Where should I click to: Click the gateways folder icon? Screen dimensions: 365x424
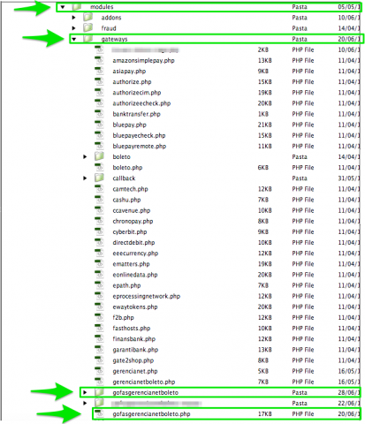tap(88, 39)
